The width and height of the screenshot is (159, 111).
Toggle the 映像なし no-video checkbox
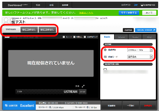pos(74,37)
